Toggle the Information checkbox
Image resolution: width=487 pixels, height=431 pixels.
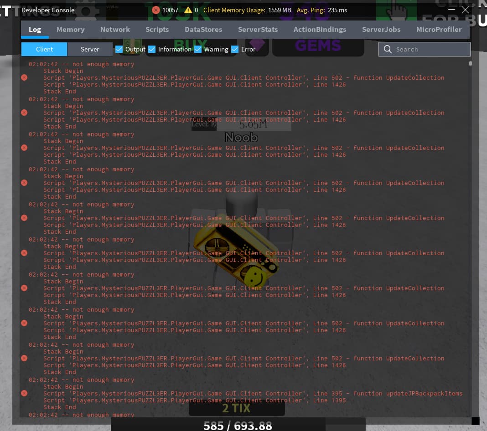pyautogui.click(x=151, y=49)
